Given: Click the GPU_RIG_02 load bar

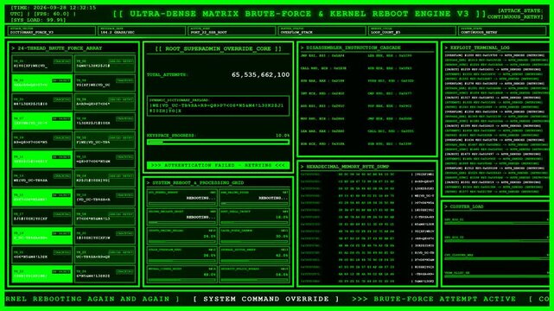Looking at the screenshot, I should click(496, 241).
